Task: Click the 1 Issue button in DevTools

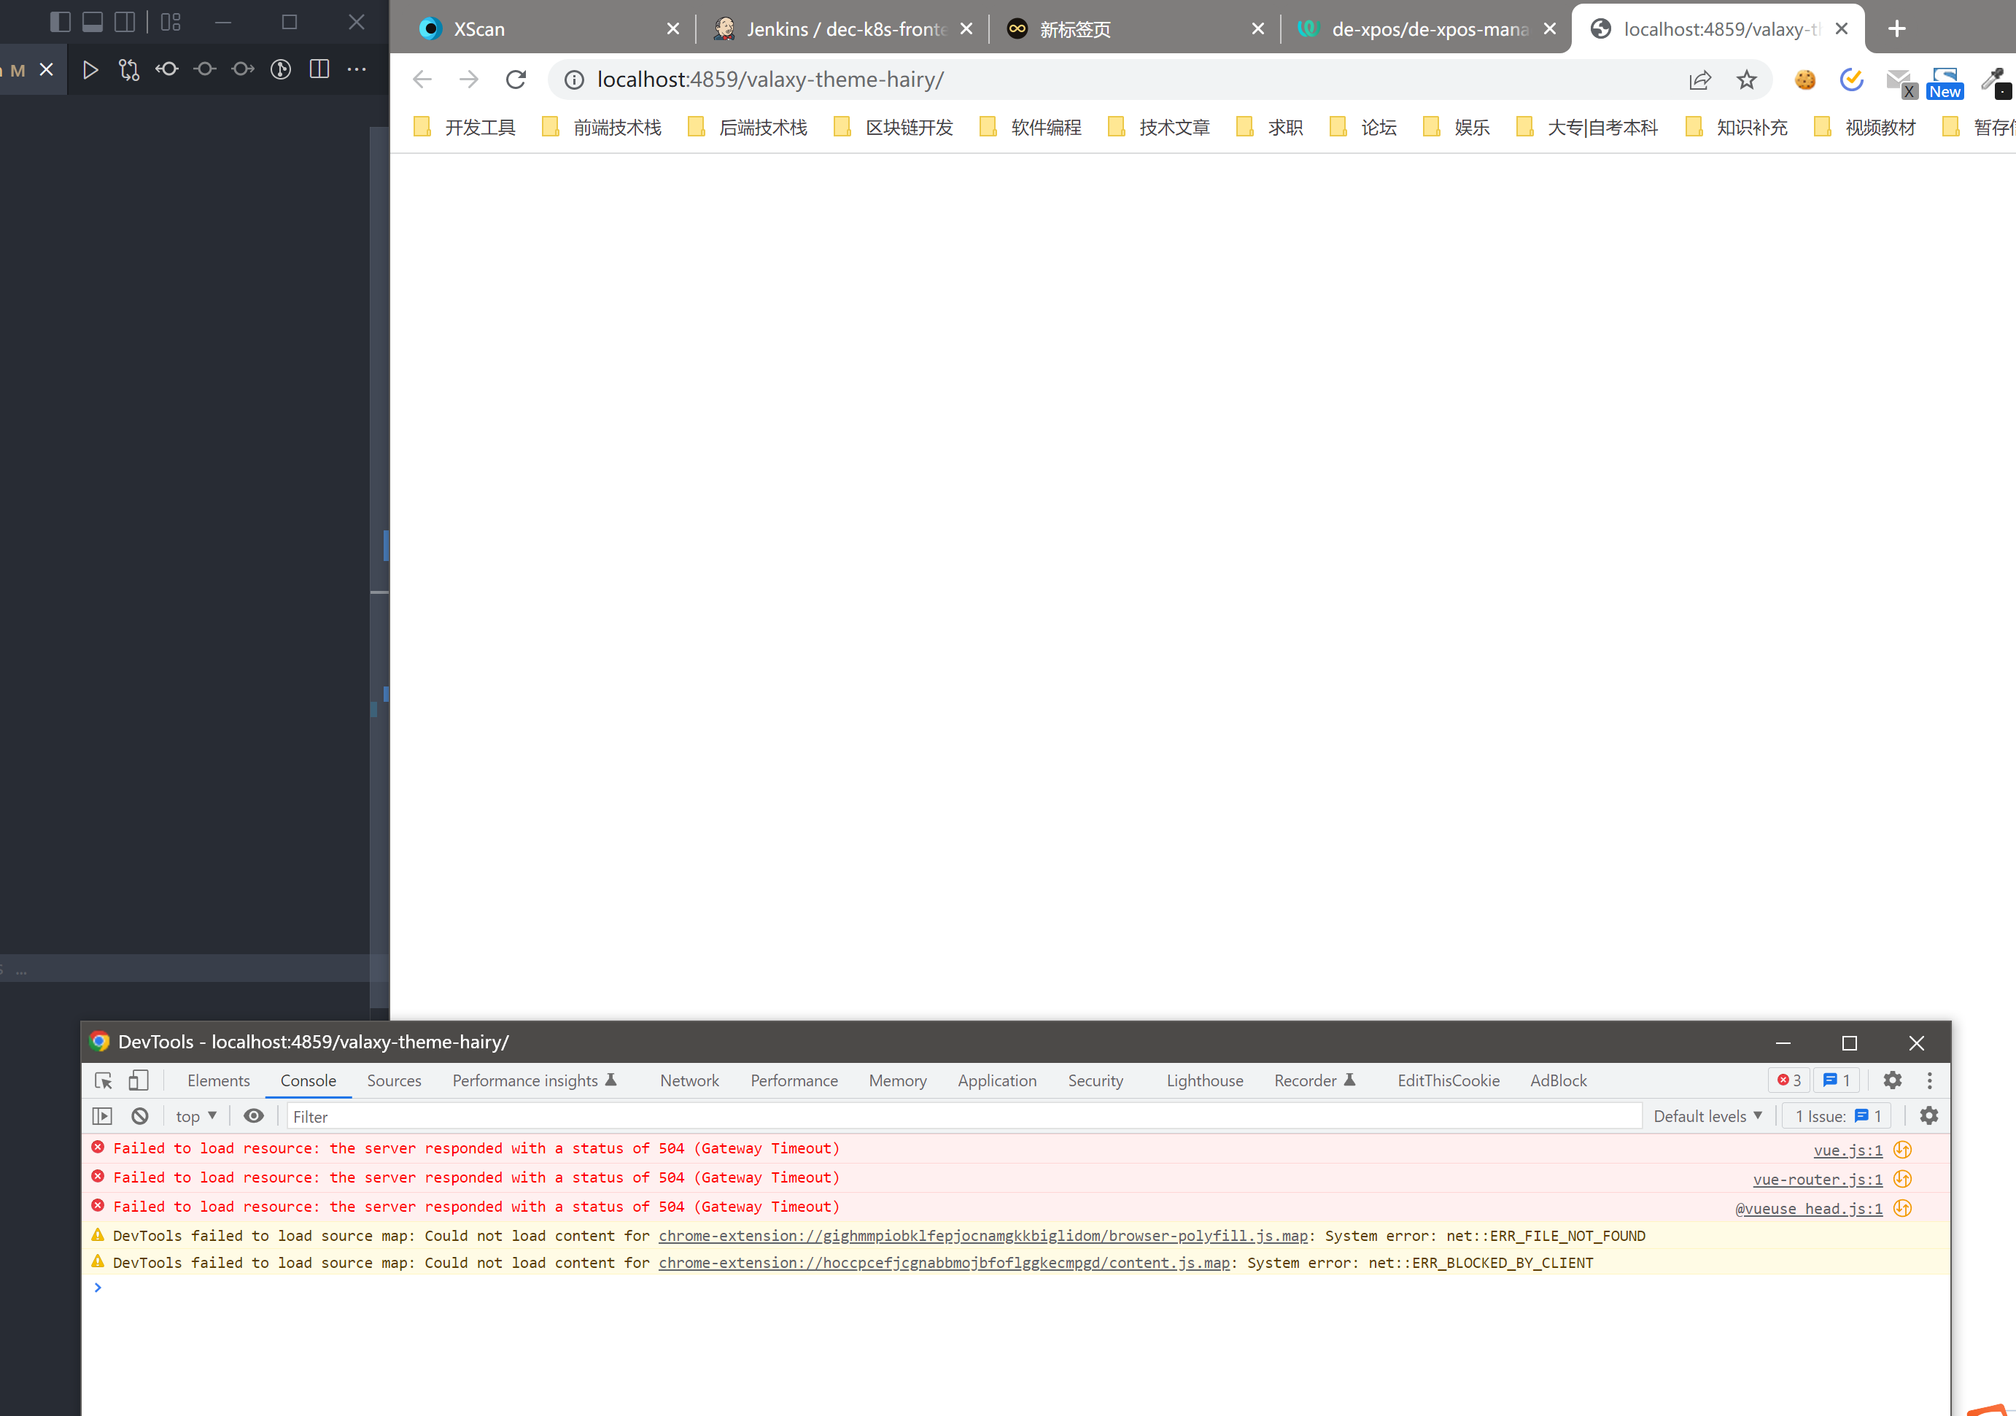Action: pos(1835,1115)
